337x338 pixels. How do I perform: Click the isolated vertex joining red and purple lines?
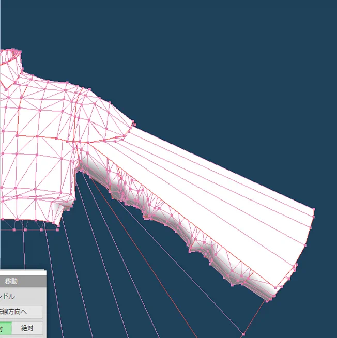coord(243,334)
